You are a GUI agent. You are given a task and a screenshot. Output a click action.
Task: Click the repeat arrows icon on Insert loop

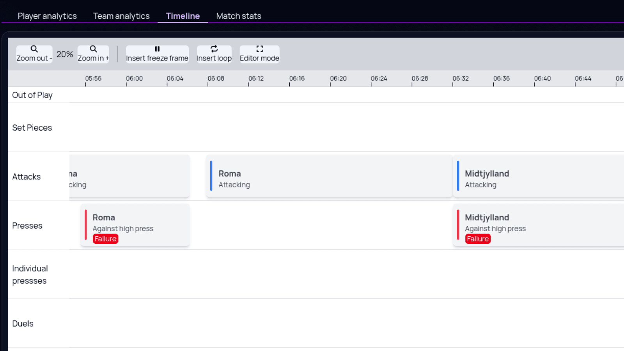[214, 49]
